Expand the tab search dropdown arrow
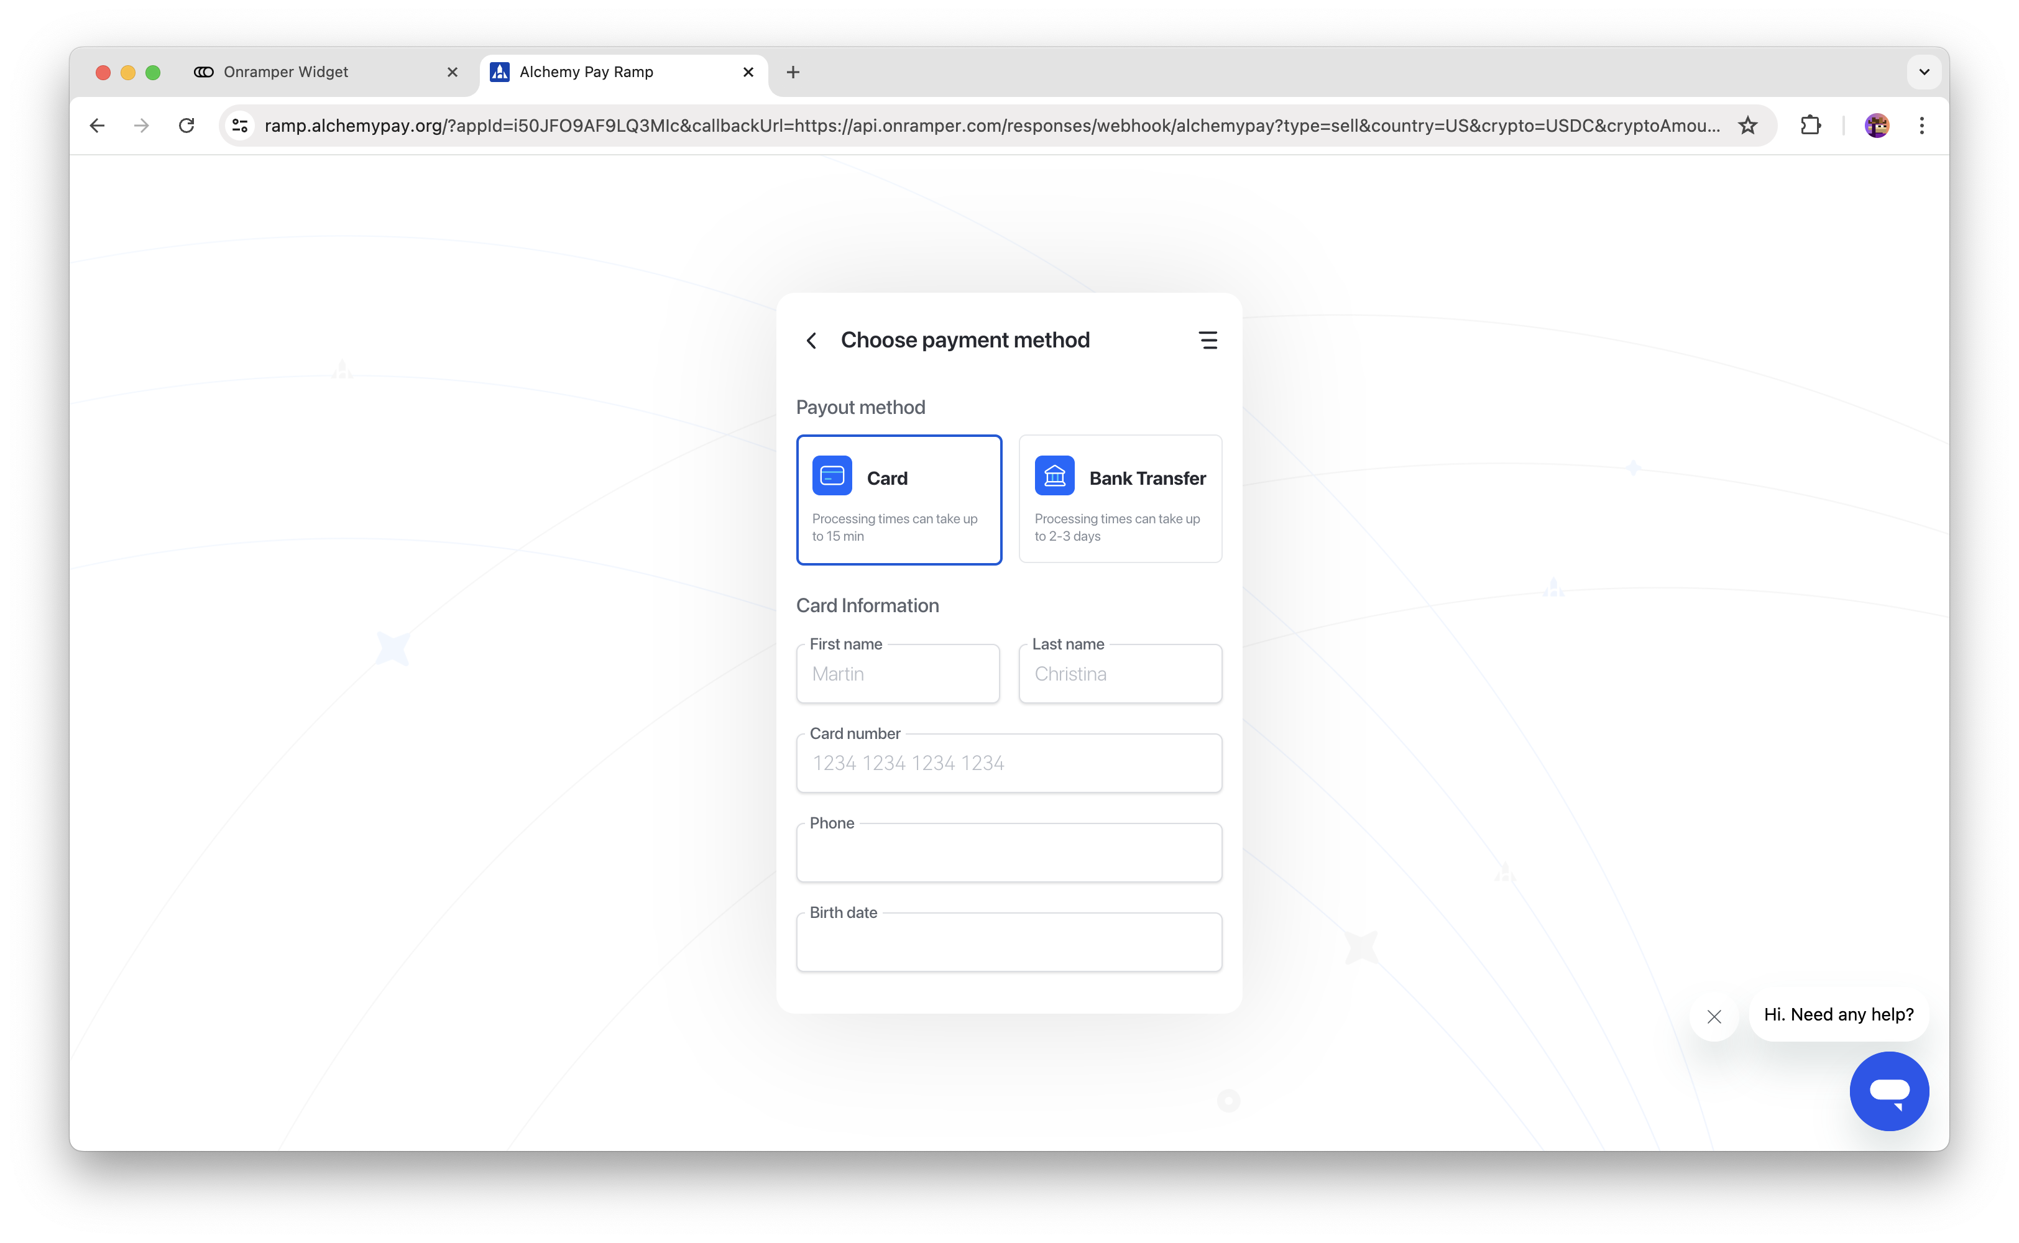 point(1924,72)
